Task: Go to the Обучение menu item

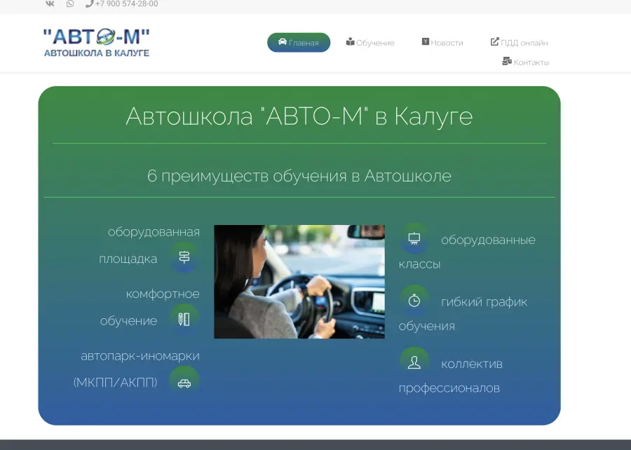Action: pyautogui.click(x=370, y=43)
